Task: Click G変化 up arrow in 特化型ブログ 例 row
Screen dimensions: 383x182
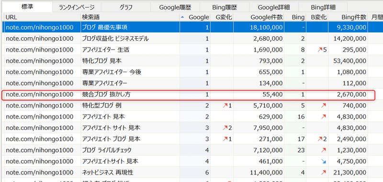Action: (226, 106)
